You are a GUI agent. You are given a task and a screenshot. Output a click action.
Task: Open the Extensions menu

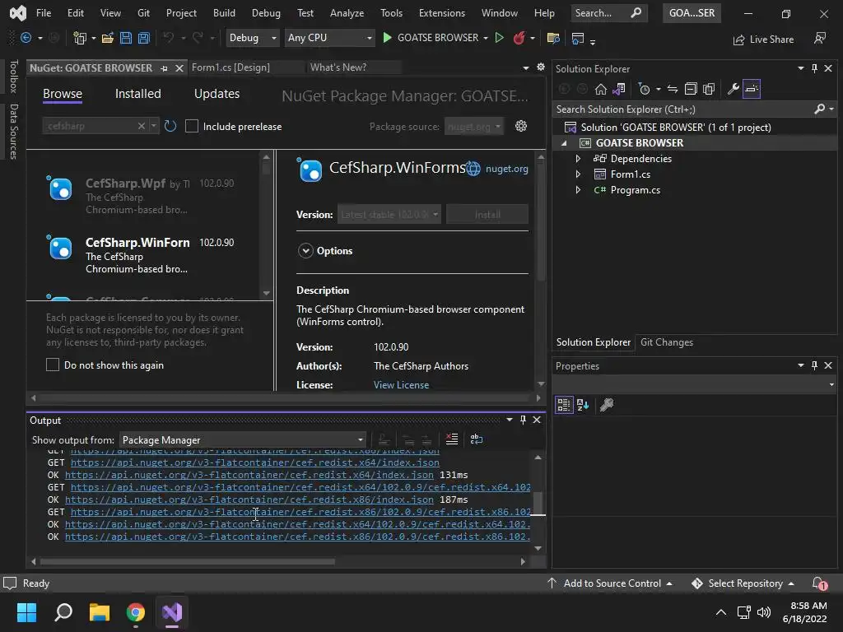coord(442,13)
